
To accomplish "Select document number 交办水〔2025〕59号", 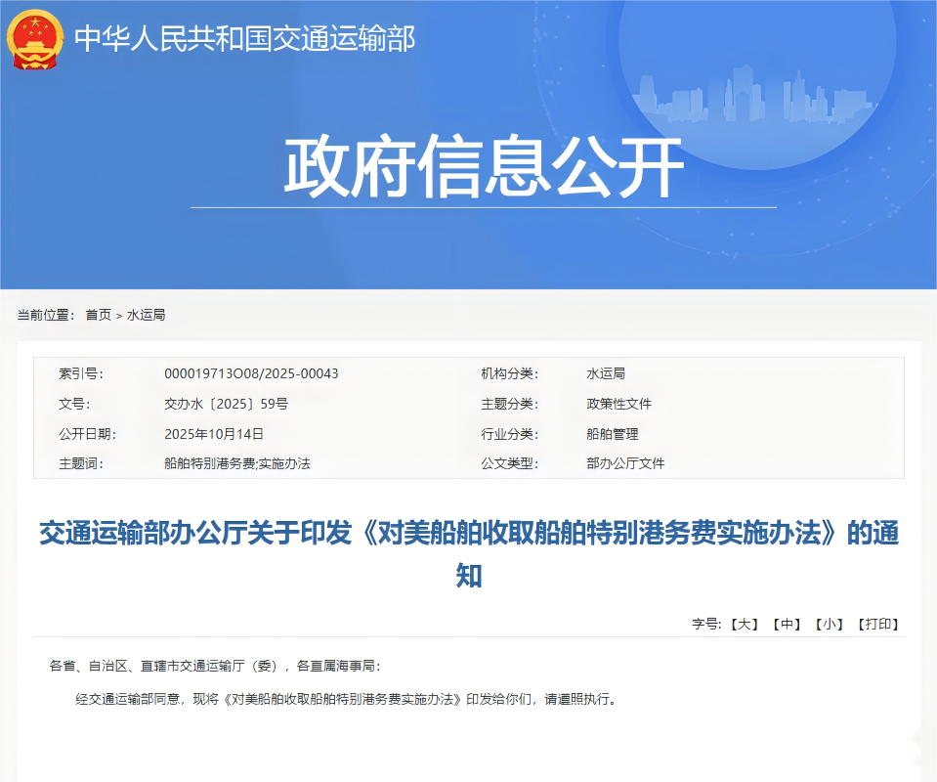I will (x=226, y=404).
